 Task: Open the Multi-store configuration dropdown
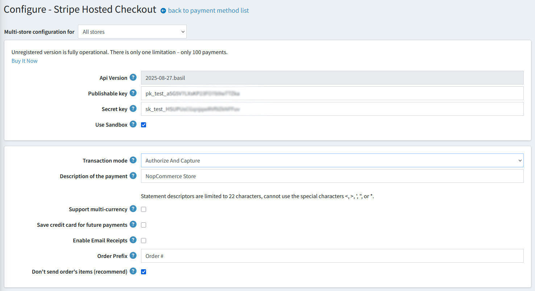(132, 32)
